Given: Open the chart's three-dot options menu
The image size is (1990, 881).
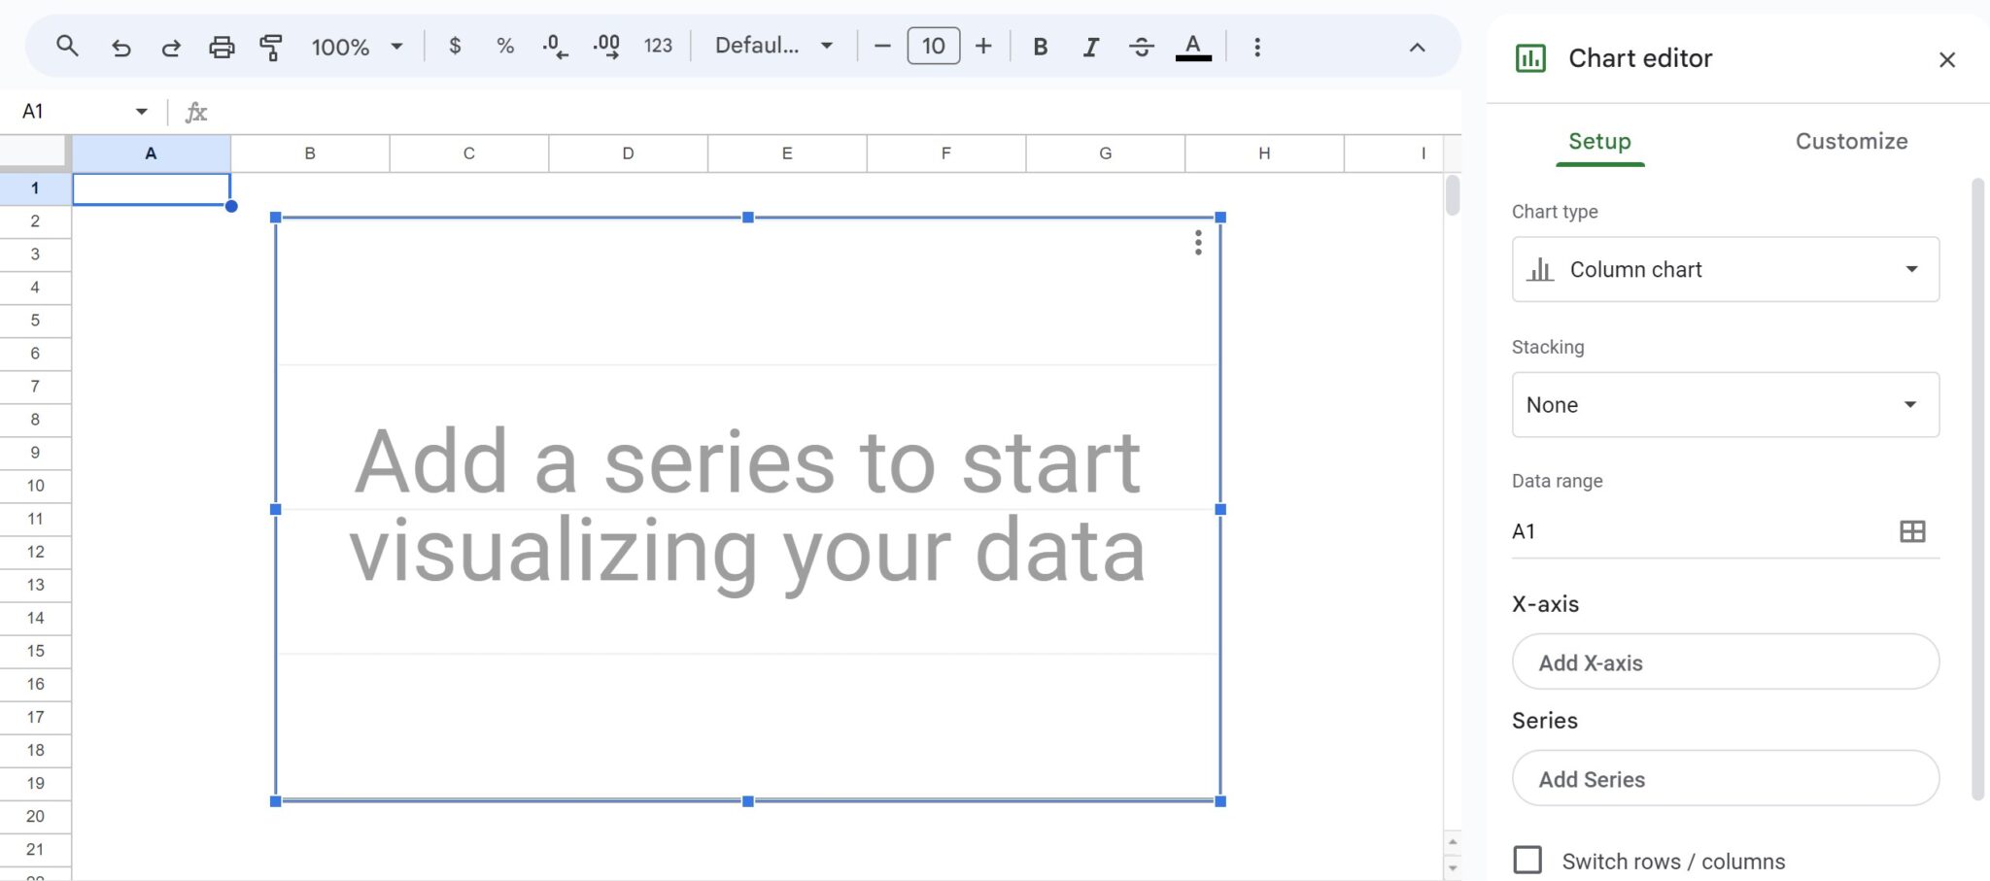Looking at the screenshot, I should click(1197, 245).
